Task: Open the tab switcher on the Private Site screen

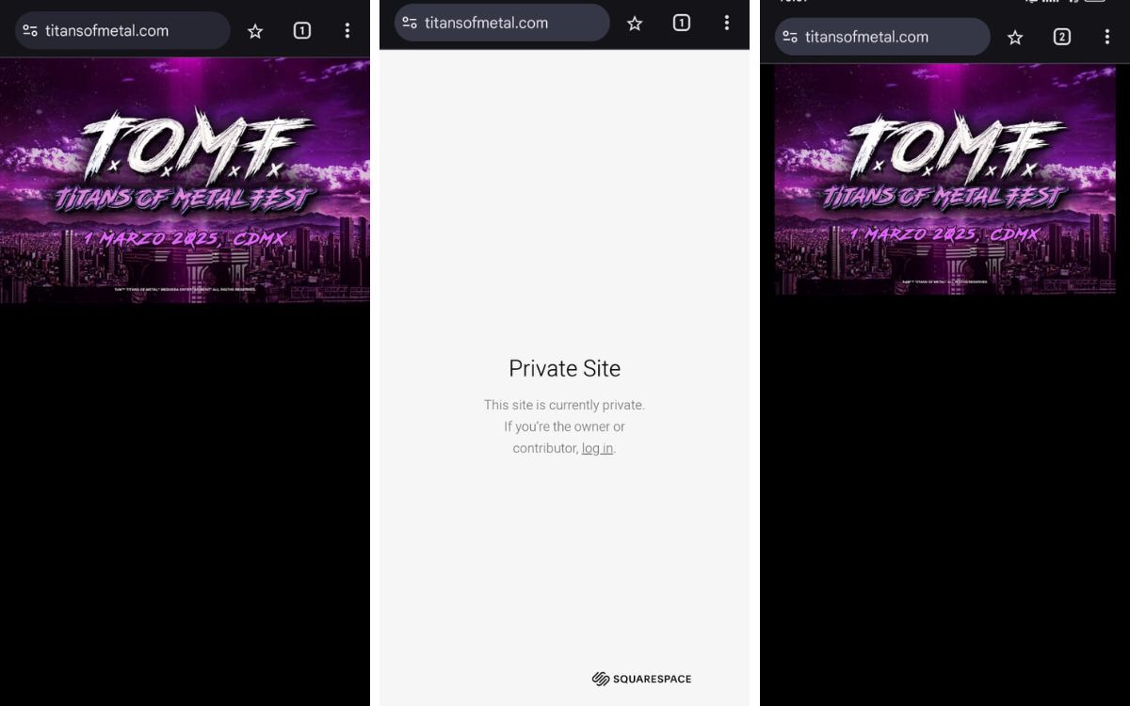Action: [x=682, y=24]
